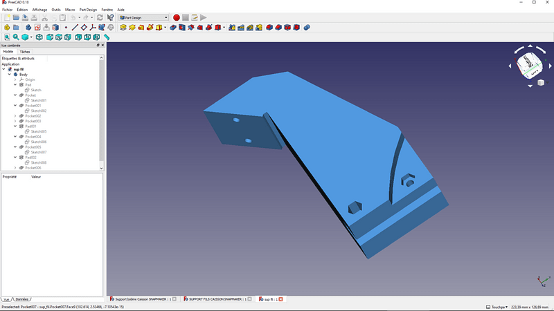Activate the What's This help cursor icon

110,18
